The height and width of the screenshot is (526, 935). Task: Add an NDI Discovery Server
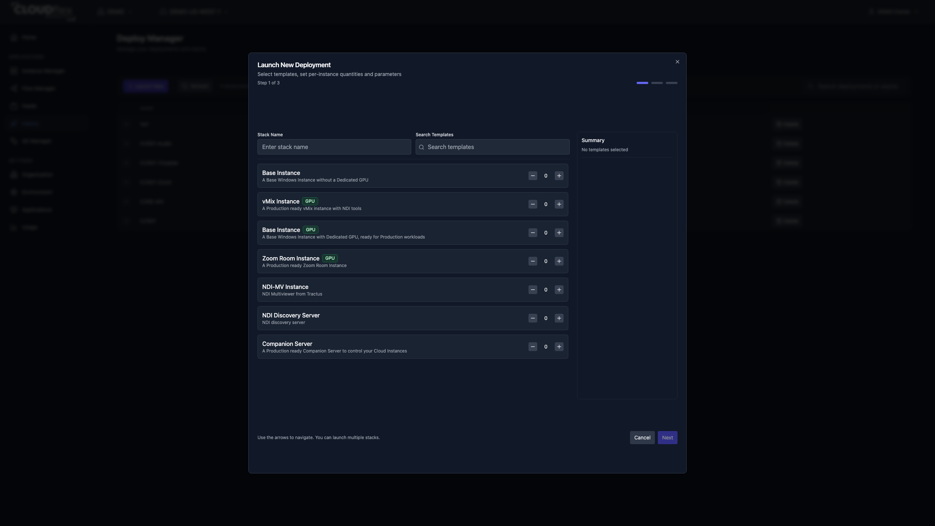(x=559, y=318)
